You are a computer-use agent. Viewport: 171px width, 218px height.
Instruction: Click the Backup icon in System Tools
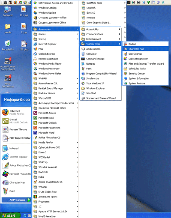tap(126, 44)
